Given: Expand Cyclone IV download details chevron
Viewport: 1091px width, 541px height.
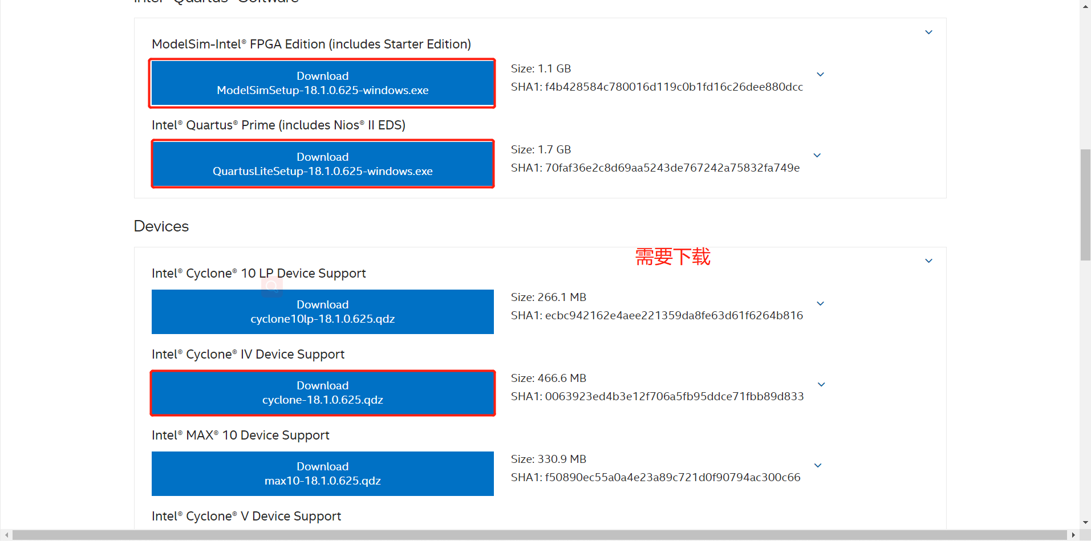Looking at the screenshot, I should click(x=821, y=384).
